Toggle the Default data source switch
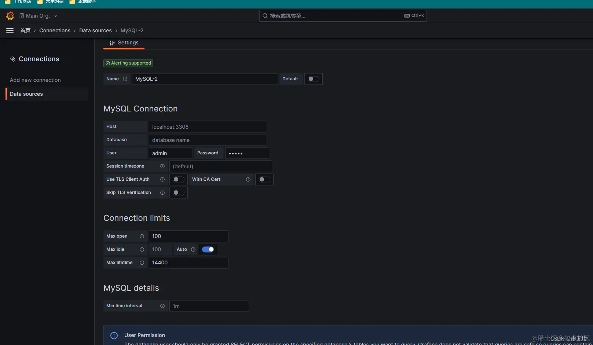This screenshot has width=593, height=345. (314, 79)
